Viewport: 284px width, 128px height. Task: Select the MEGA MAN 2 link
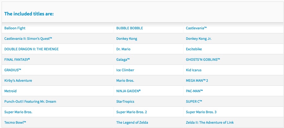196,81
